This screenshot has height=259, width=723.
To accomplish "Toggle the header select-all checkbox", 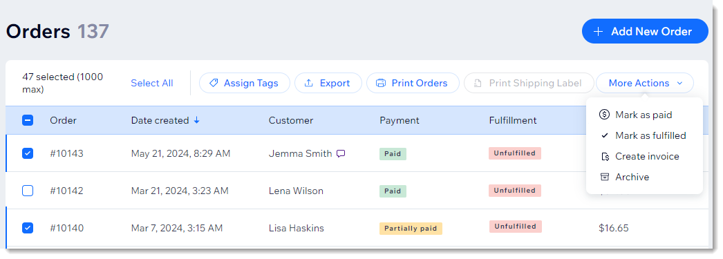I will (28, 121).
